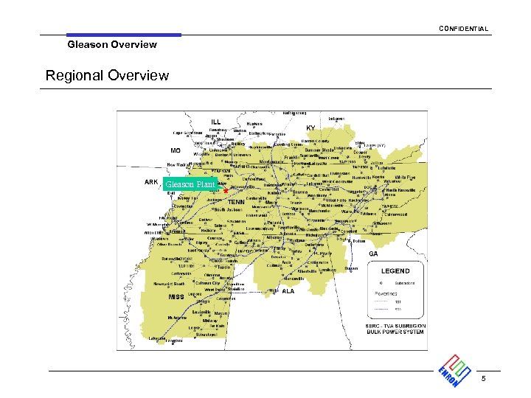Click the Gleason Overview section heading
The image size is (531, 398).
coord(112,44)
